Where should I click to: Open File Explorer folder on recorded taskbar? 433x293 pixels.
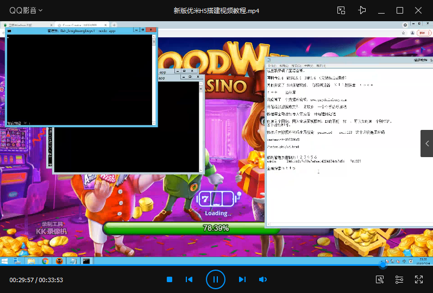(31, 261)
